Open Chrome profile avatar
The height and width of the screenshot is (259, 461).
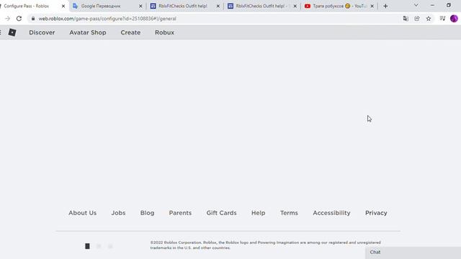(x=454, y=19)
